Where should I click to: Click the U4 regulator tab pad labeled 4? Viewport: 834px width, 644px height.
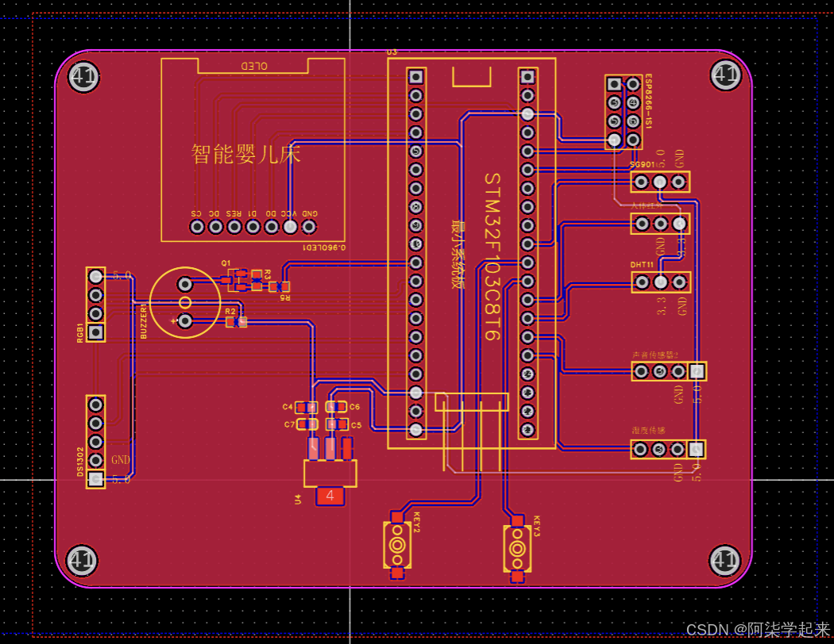pyautogui.click(x=330, y=496)
